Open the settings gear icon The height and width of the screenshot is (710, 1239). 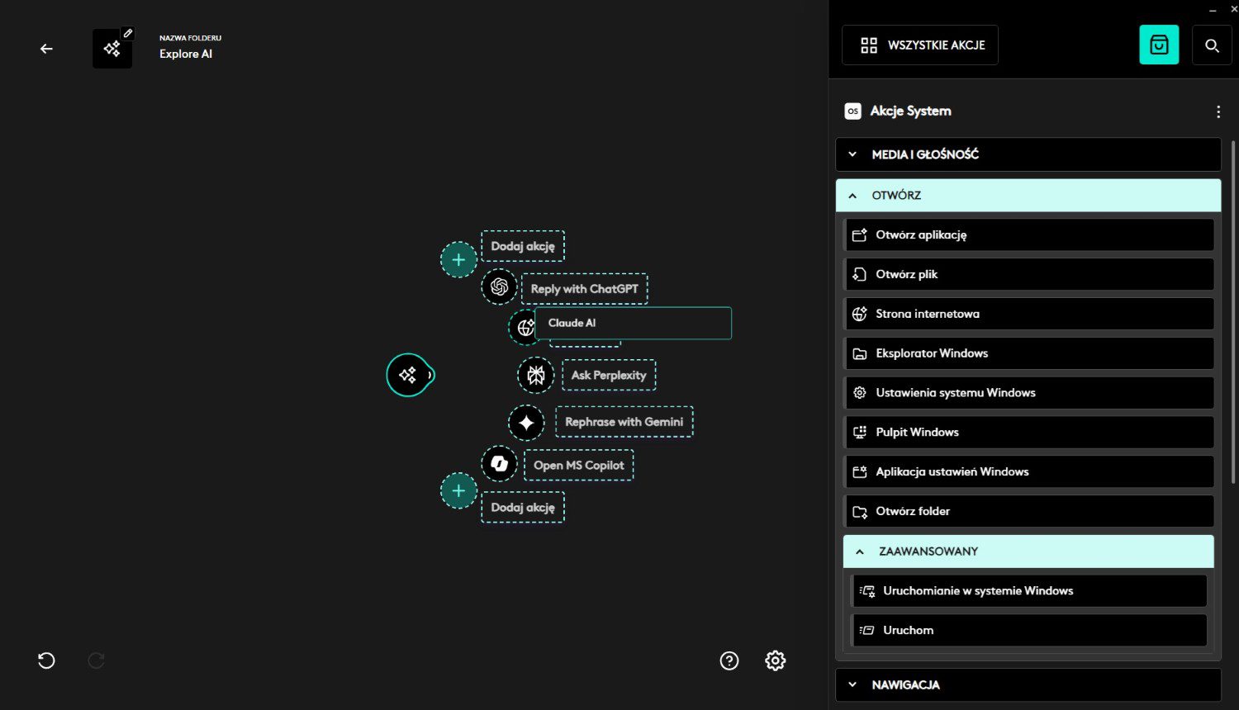tap(775, 660)
